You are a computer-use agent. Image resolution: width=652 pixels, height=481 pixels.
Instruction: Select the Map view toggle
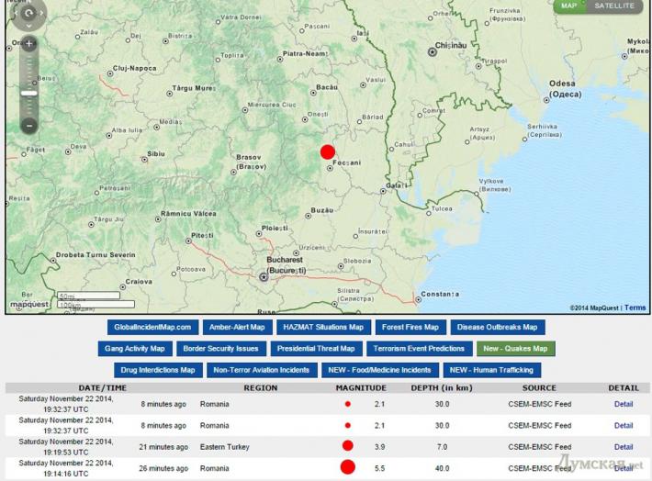(569, 6)
